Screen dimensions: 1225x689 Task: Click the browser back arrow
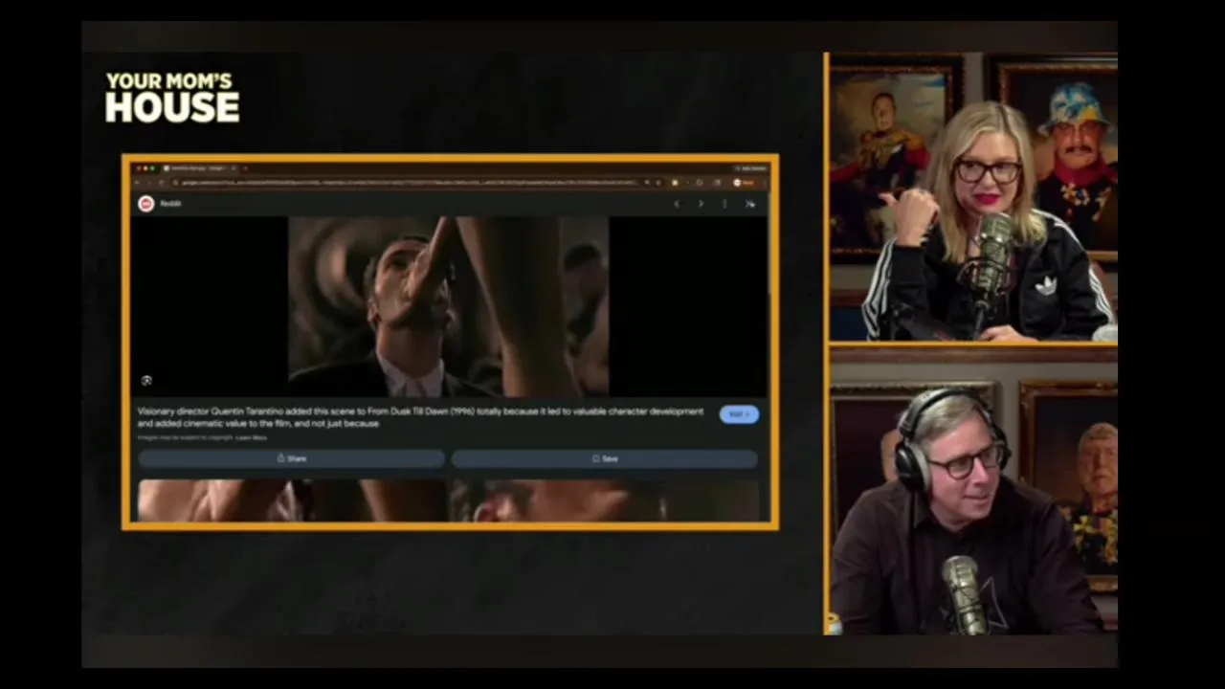click(x=136, y=182)
